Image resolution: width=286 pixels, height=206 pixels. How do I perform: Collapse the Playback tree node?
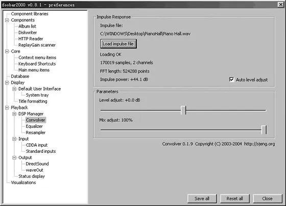pyautogui.click(x=7, y=107)
